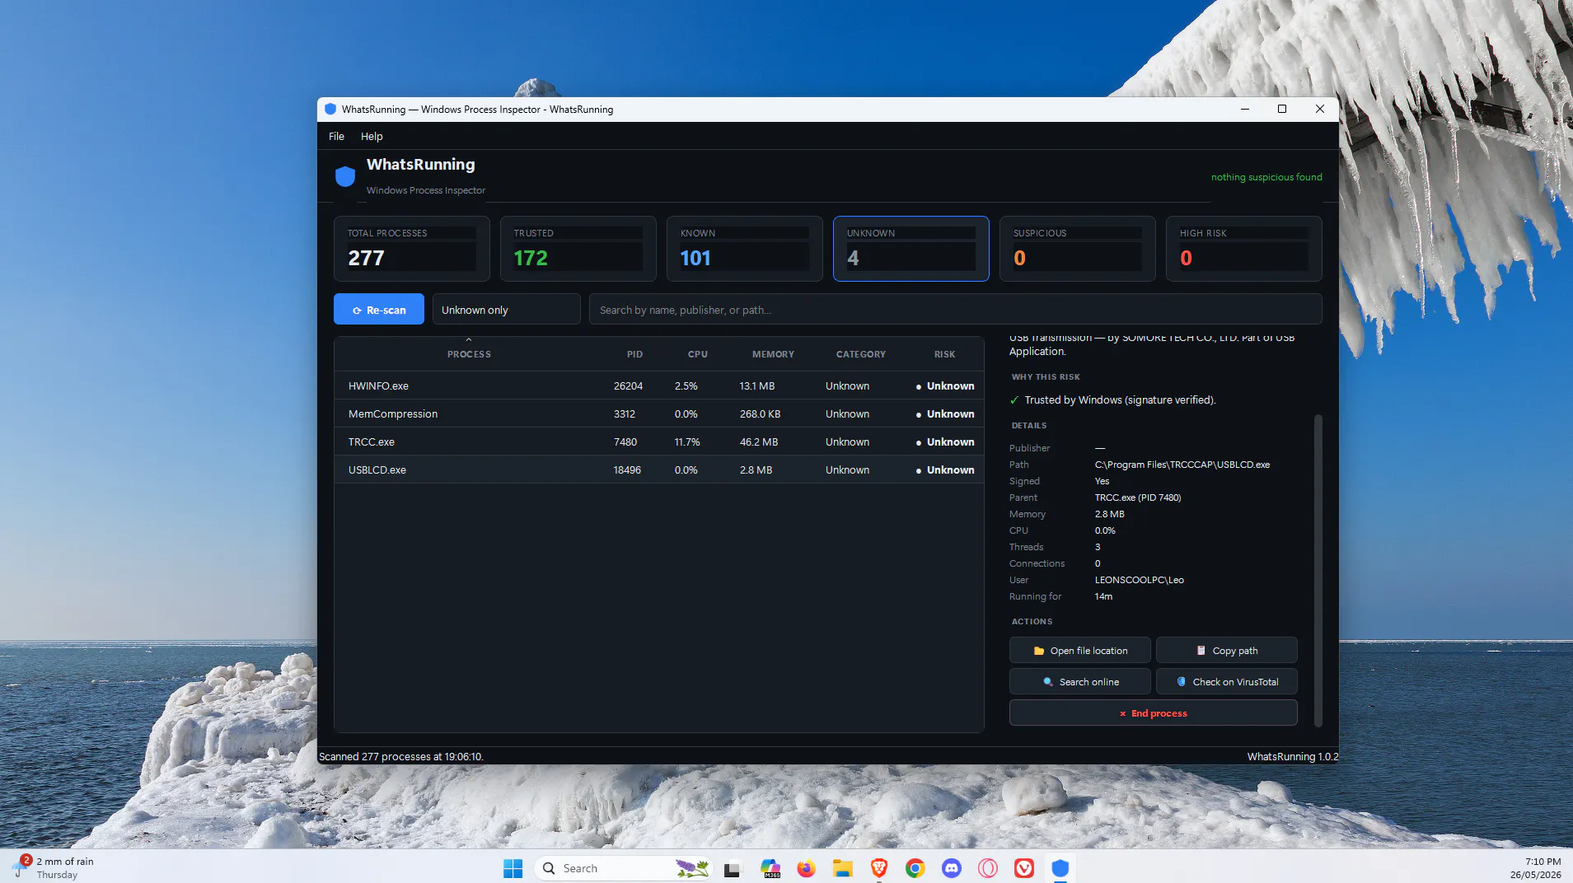The width and height of the screenshot is (1573, 883).
Task: Filter by the Known card showing 101
Action: 745,249
